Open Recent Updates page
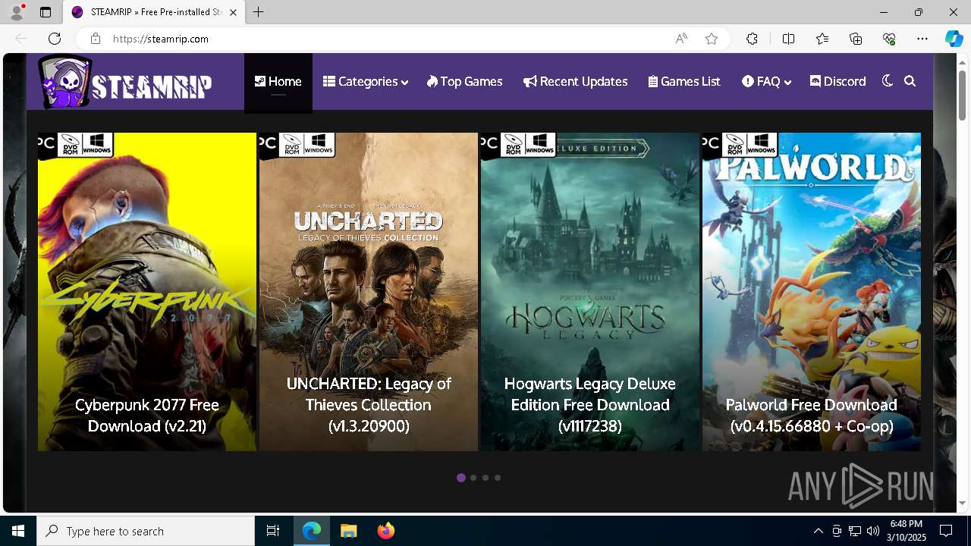The height and width of the screenshot is (546, 971). [x=576, y=81]
